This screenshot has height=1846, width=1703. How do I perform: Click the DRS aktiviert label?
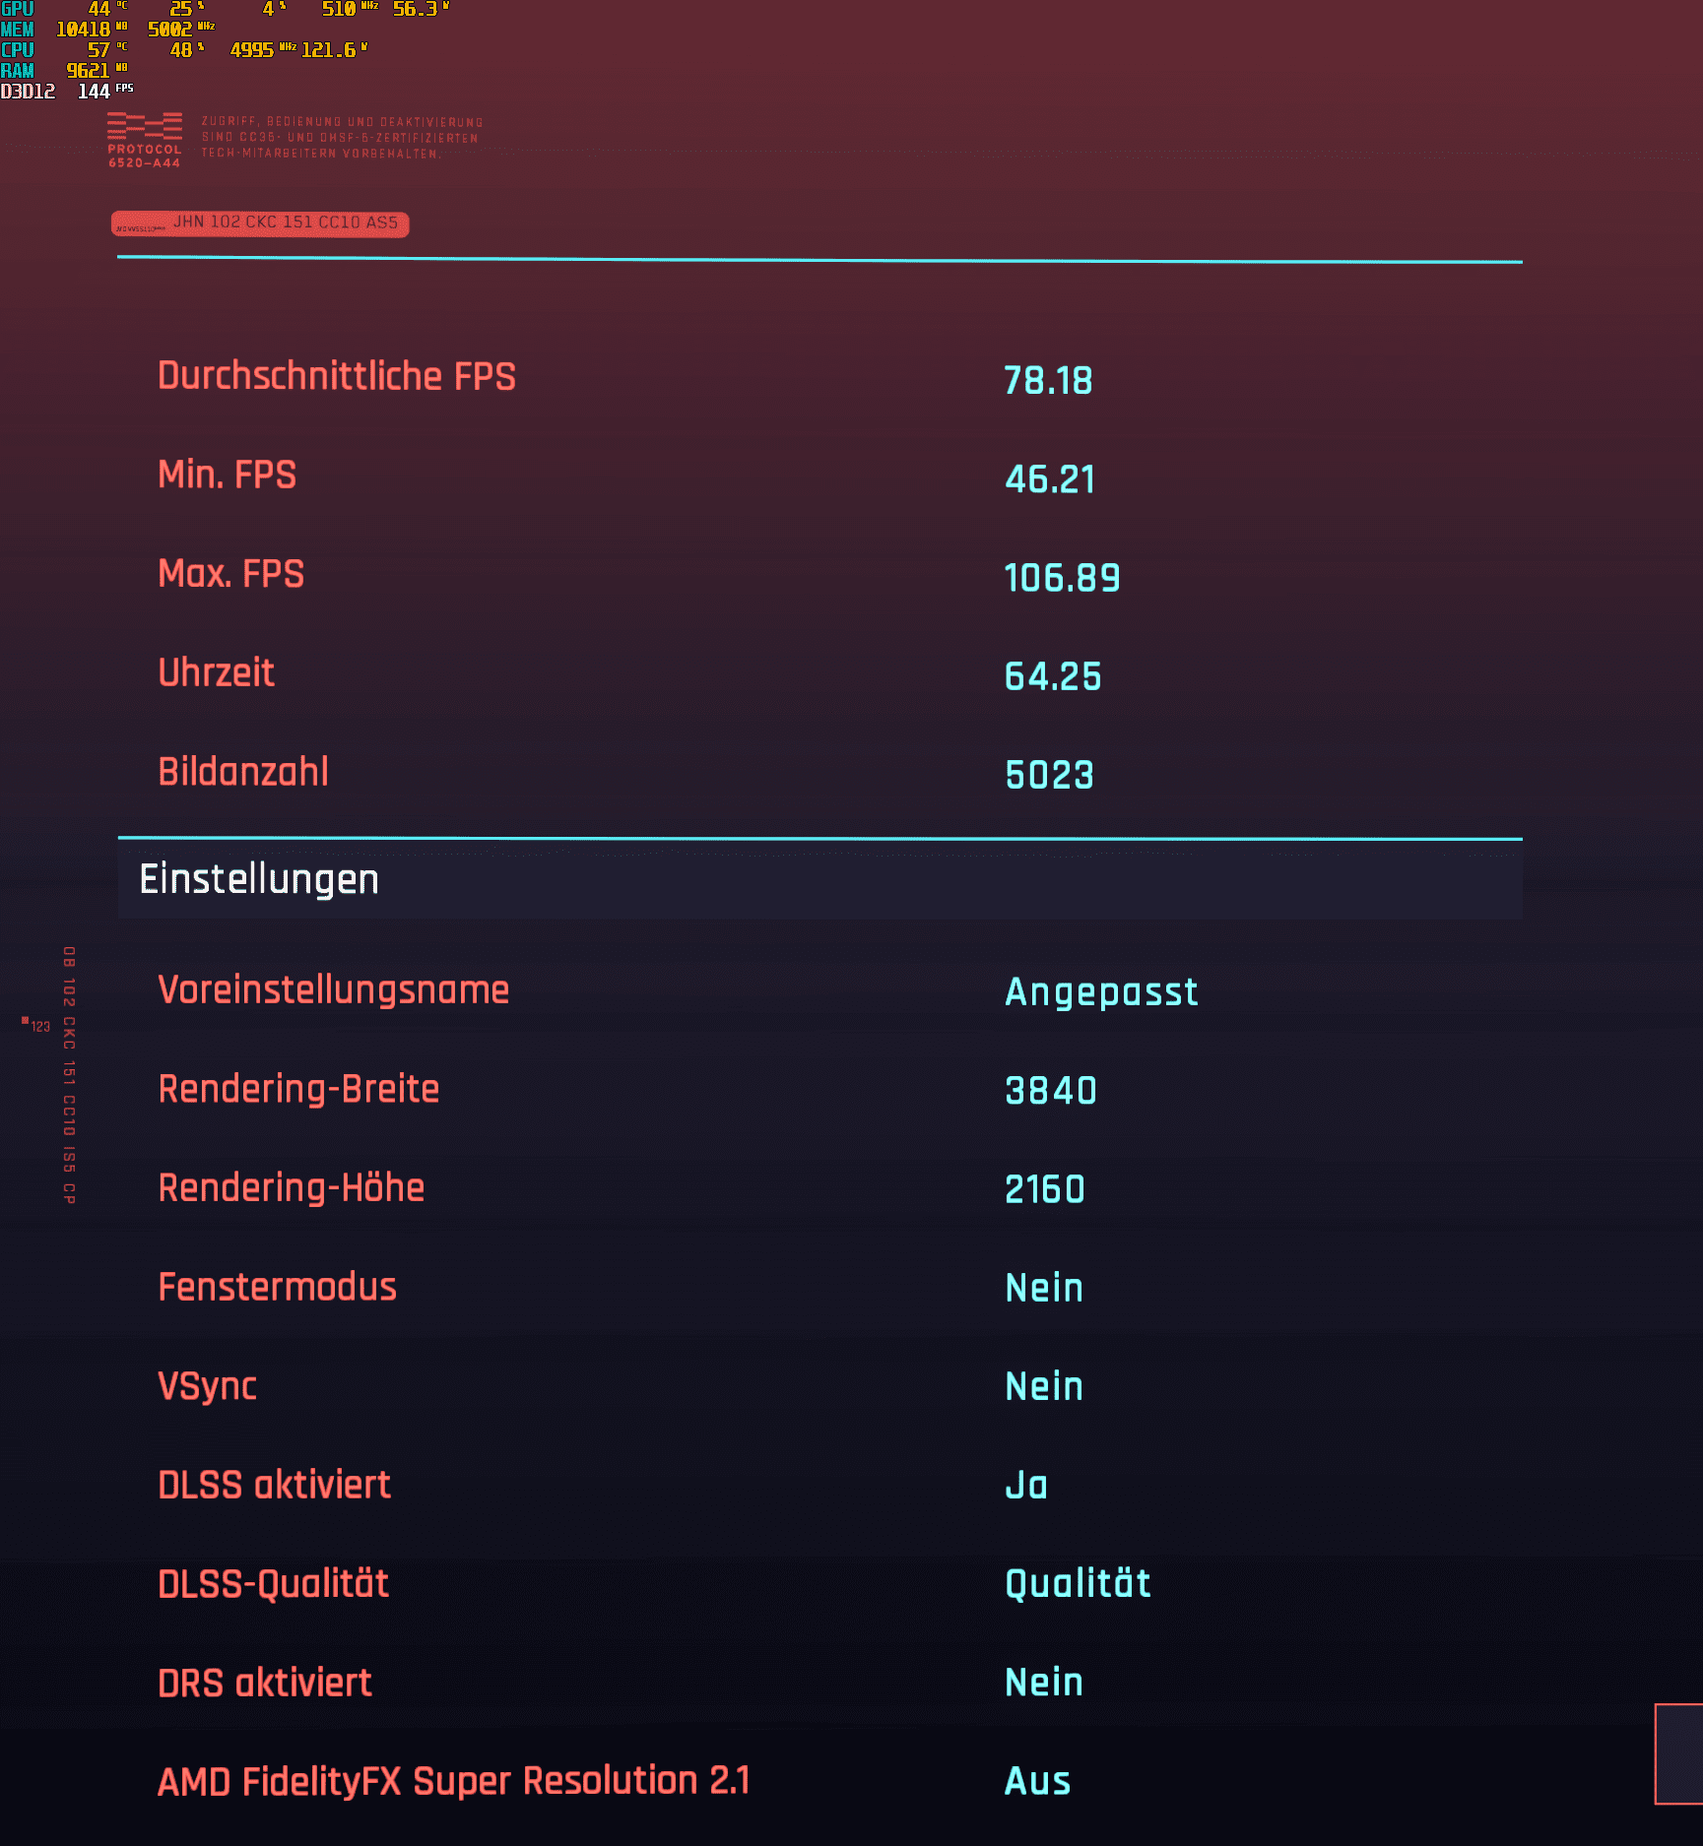pos(265,1683)
